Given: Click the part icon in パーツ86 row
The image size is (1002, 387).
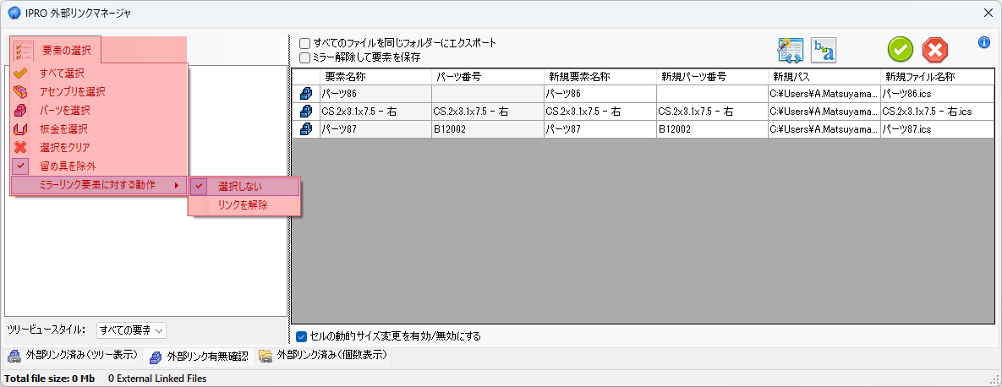Looking at the screenshot, I should coord(306,94).
